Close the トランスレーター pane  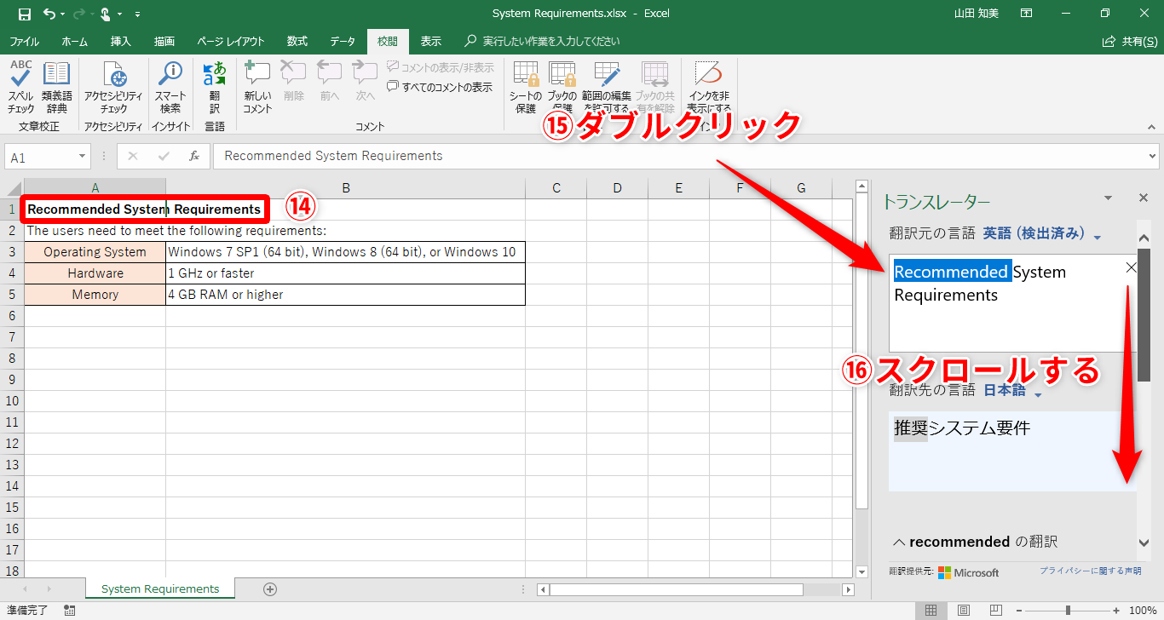1144,198
